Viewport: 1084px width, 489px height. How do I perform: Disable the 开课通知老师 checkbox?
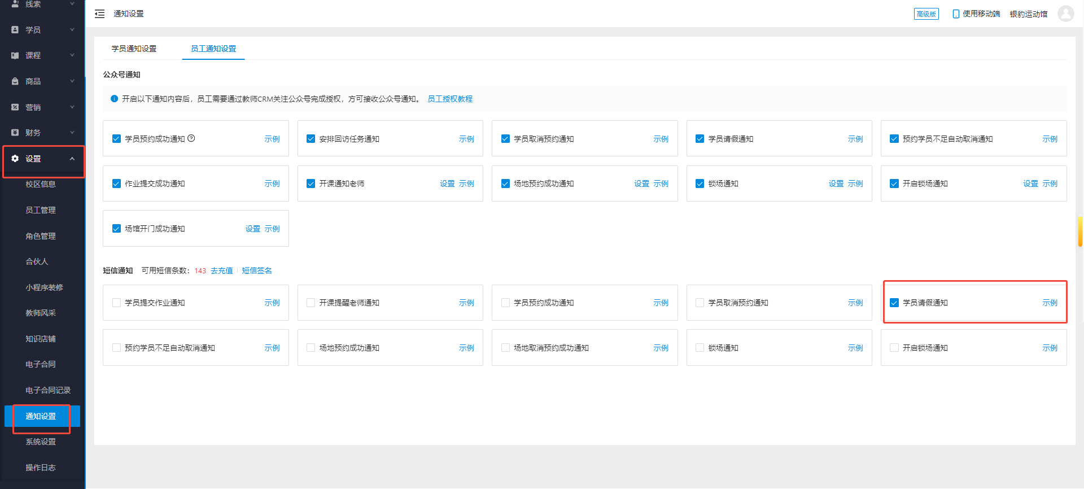point(311,184)
